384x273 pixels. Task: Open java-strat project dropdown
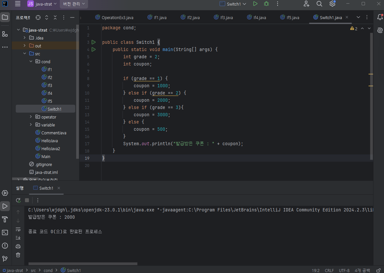[x=42, y=4]
